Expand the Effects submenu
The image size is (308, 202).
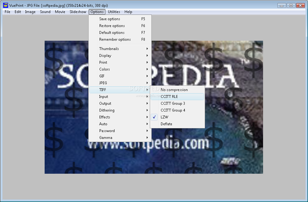click(120, 117)
